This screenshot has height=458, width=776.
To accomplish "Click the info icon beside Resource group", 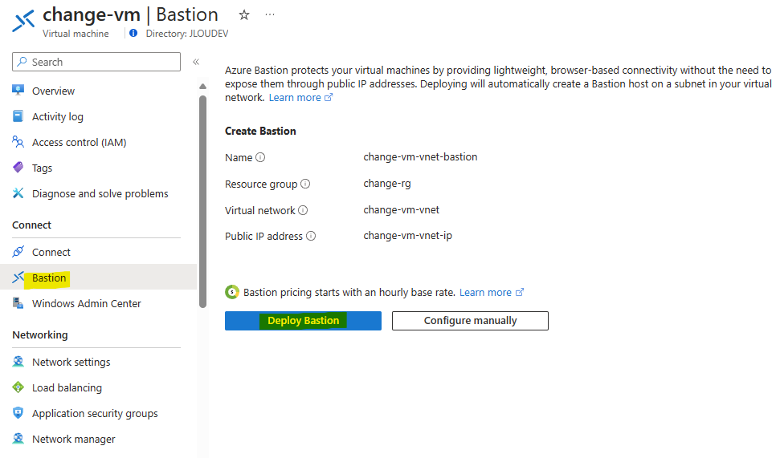I will pyautogui.click(x=305, y=184).
